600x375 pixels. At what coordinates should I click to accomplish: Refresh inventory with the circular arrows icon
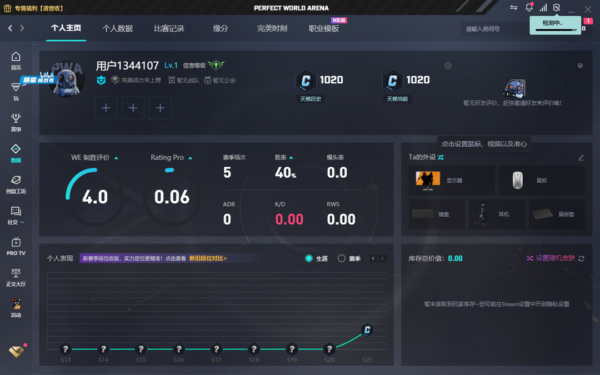(581, 258)
